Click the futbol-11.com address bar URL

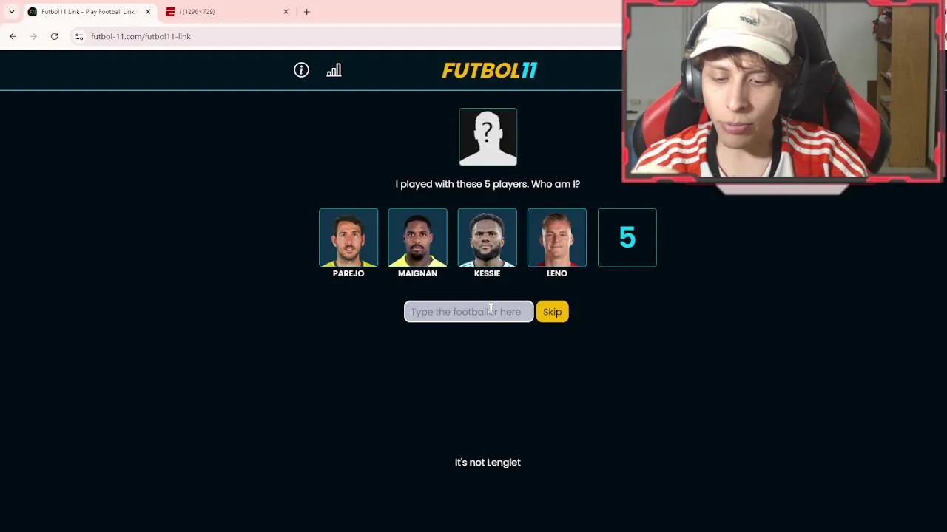pyautogui.click(x=141, y=36)
